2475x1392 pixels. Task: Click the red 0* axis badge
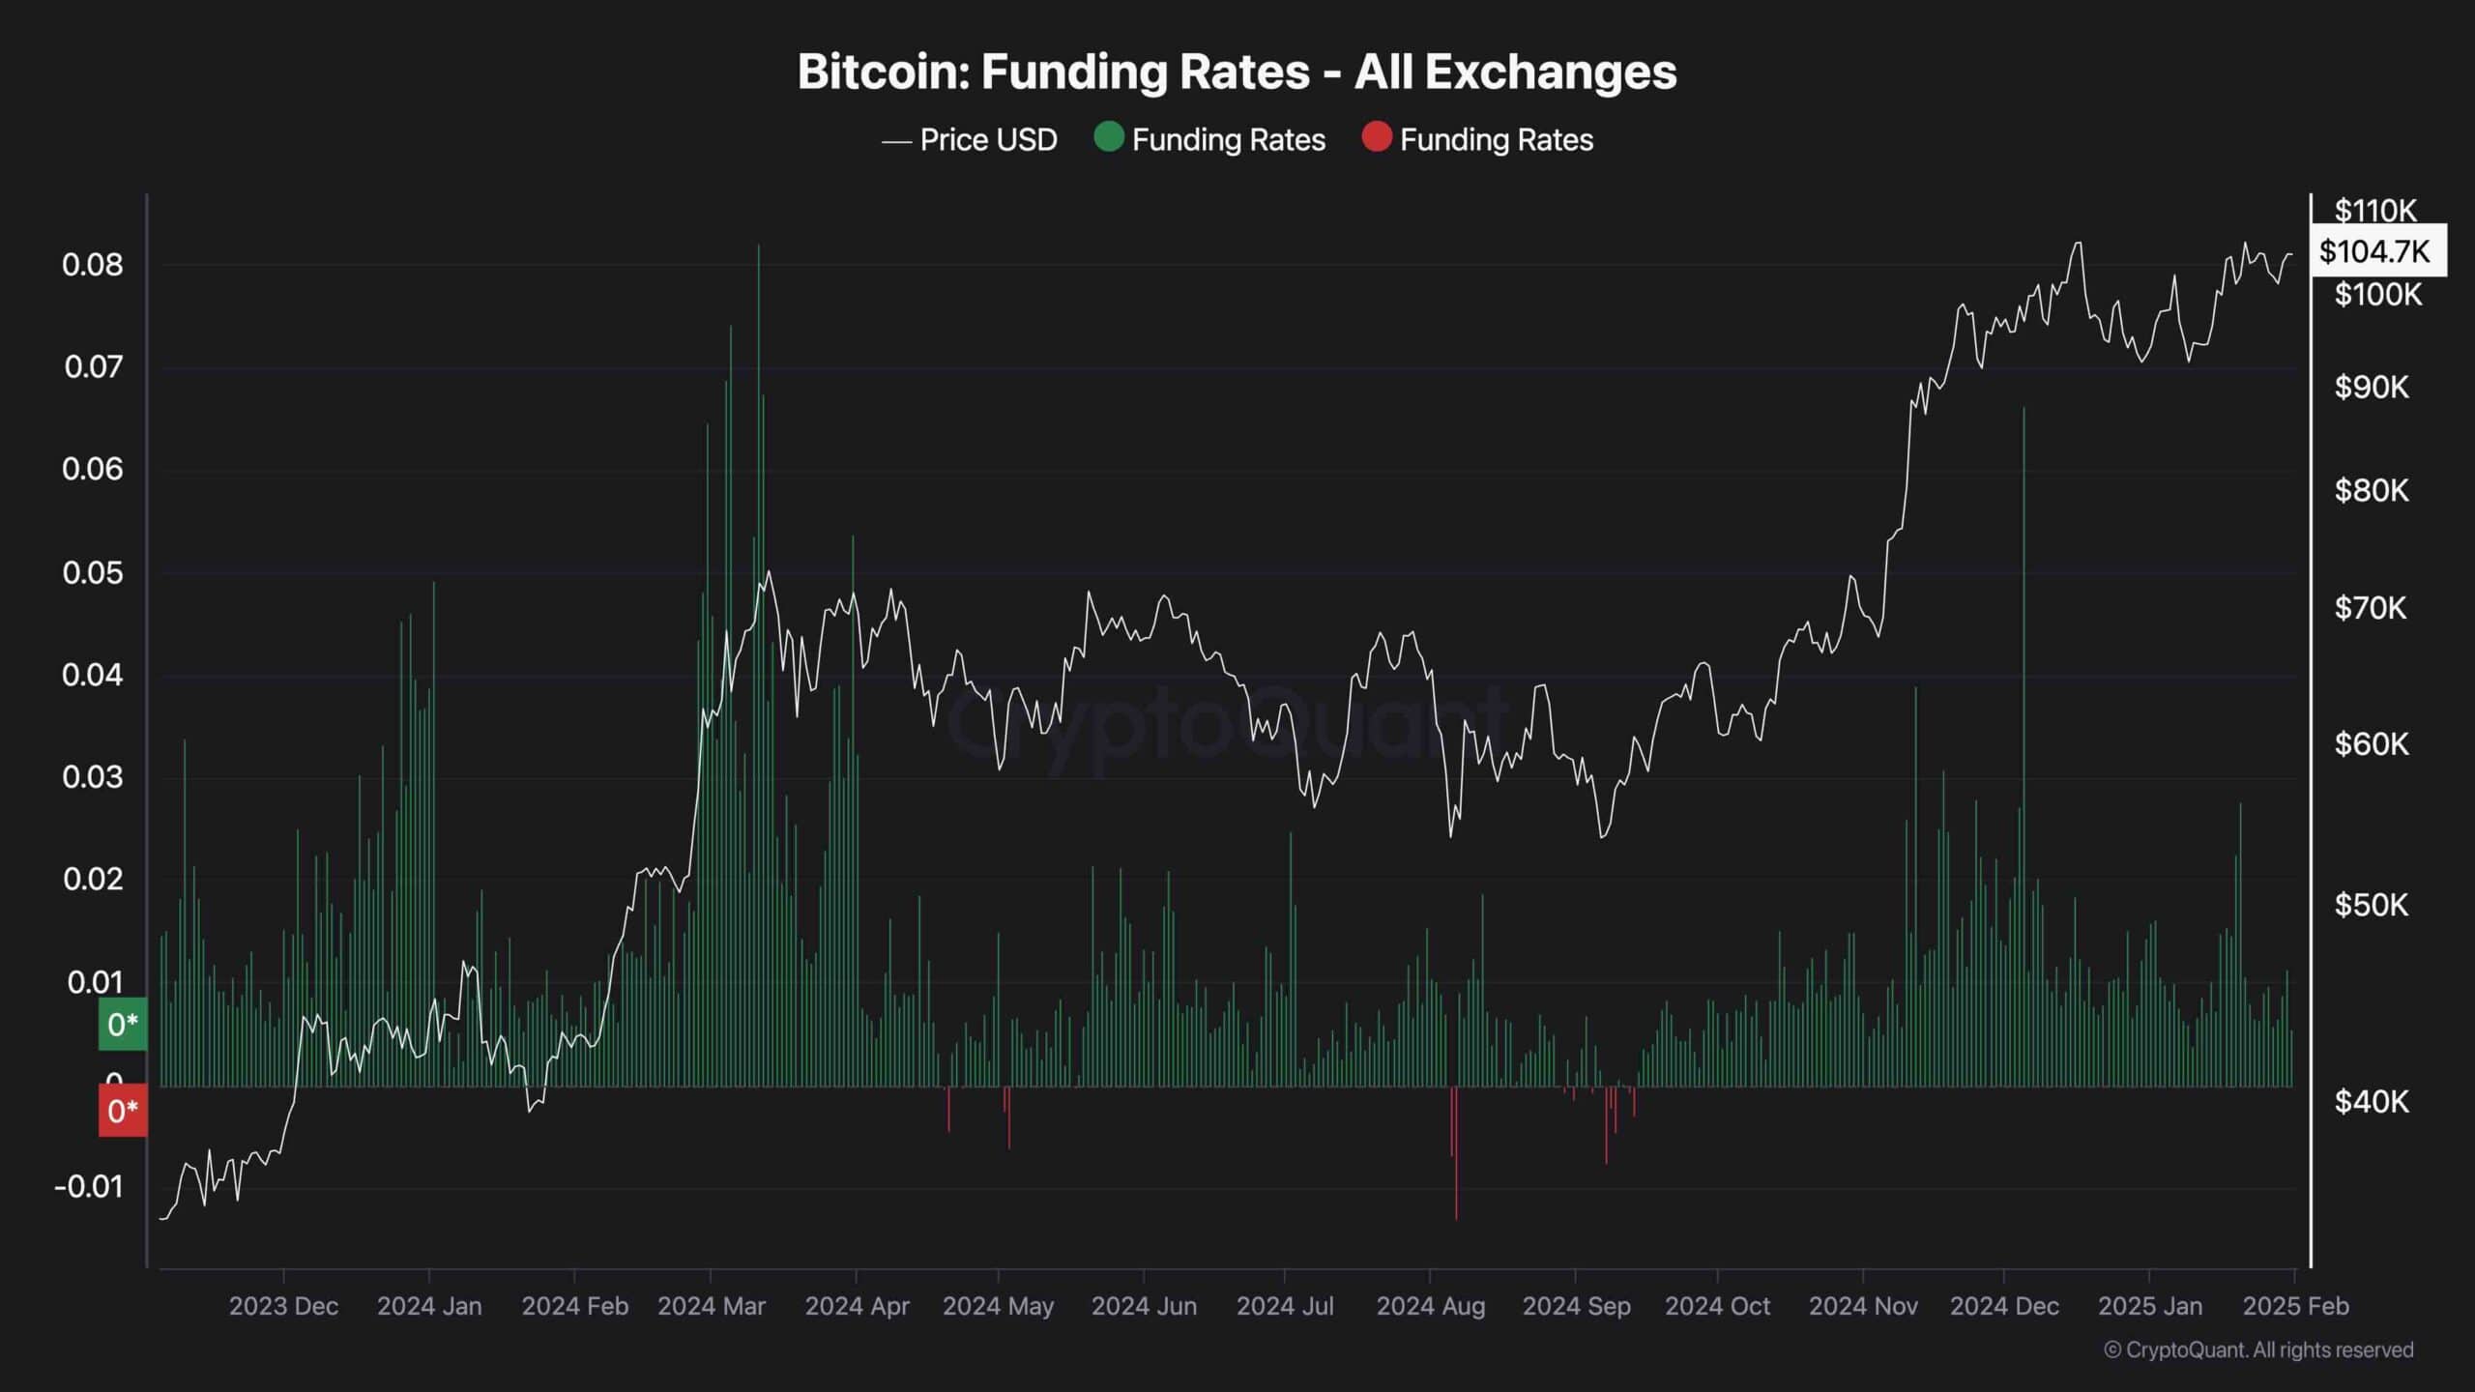tap(123, 1111)
